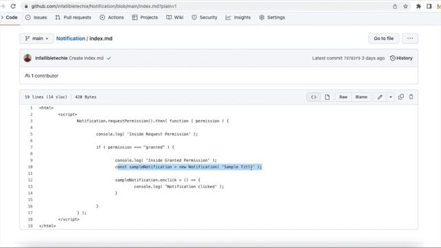
Task: Click the infallibletechie author avatar
Action: [x=28, y=58]
